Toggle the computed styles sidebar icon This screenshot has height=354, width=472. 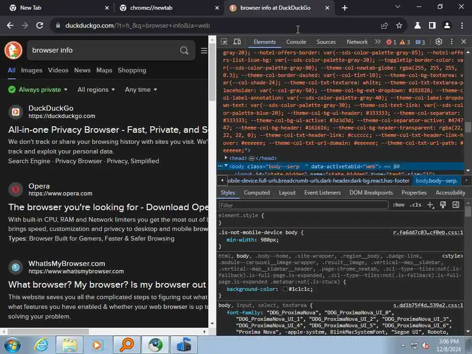tap(456, 205)
